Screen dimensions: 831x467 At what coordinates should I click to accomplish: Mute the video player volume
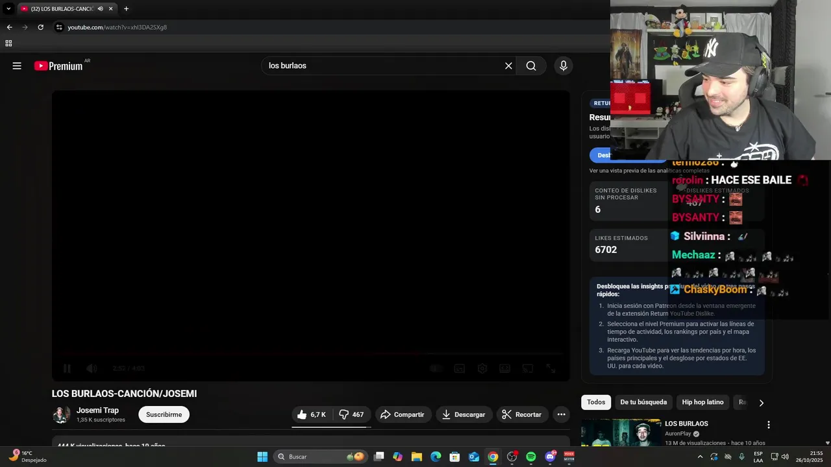point(92,368)
